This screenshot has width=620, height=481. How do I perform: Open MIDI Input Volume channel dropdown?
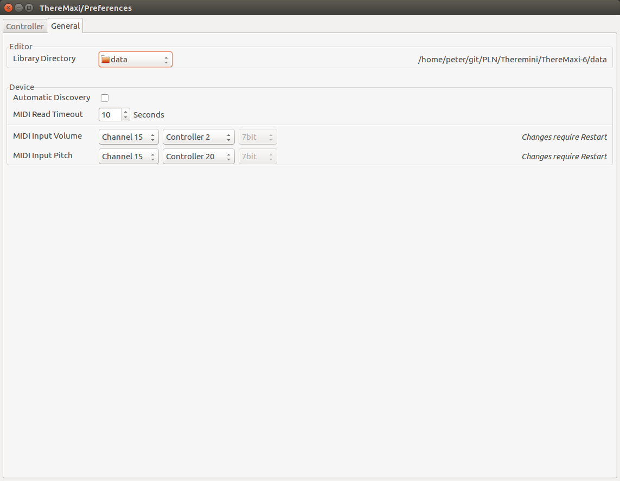point(129,137)
